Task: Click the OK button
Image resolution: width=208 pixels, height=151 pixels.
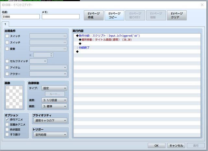Action: click(157, 145)
